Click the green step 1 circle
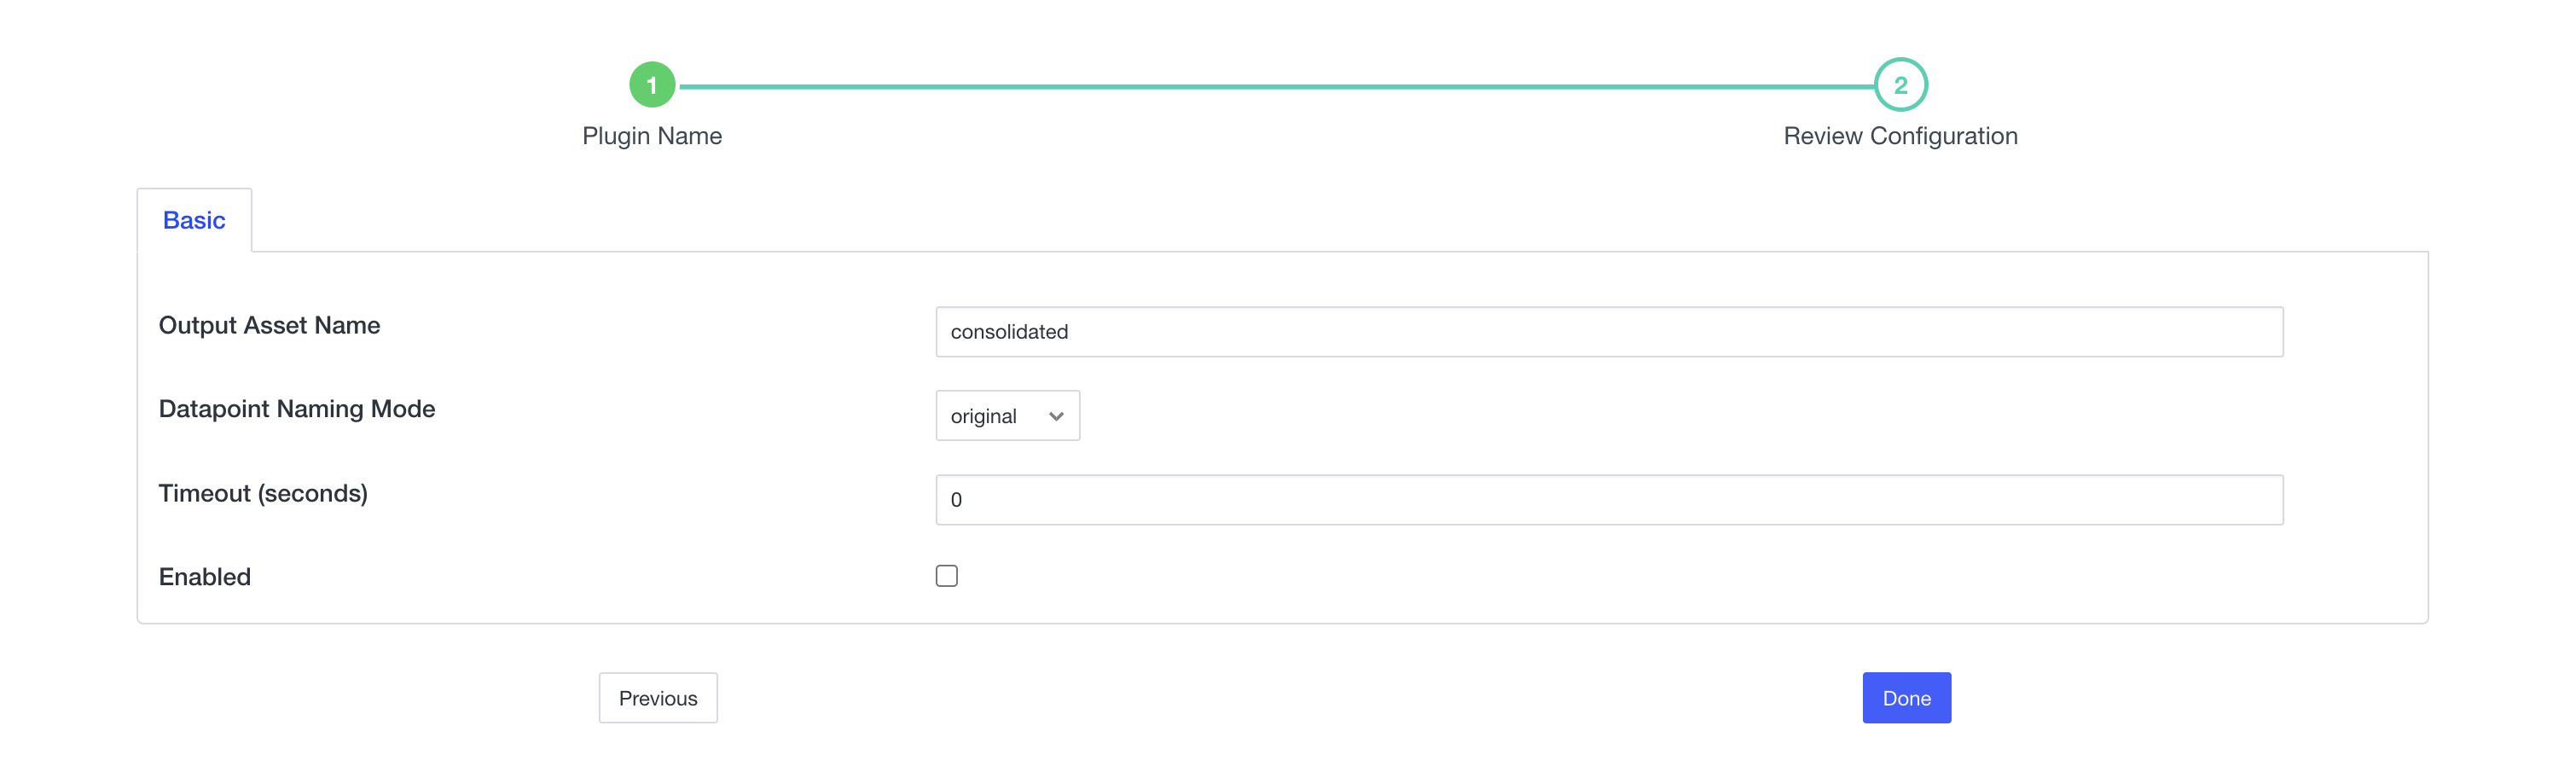The image size is (2576, 778). coord(652,85)
